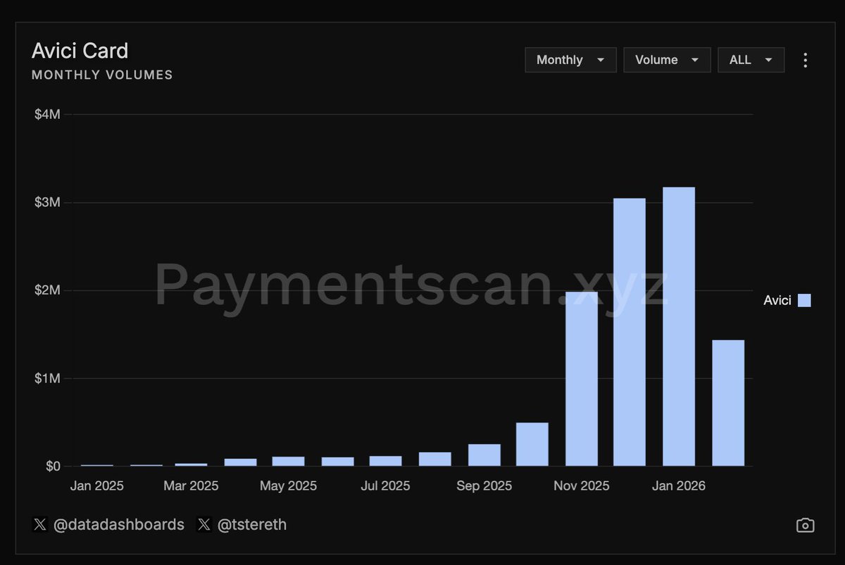Select the tallest bar above Jan 2026
The width and height of the screenshot is (845, 565).
coord(679,327)
